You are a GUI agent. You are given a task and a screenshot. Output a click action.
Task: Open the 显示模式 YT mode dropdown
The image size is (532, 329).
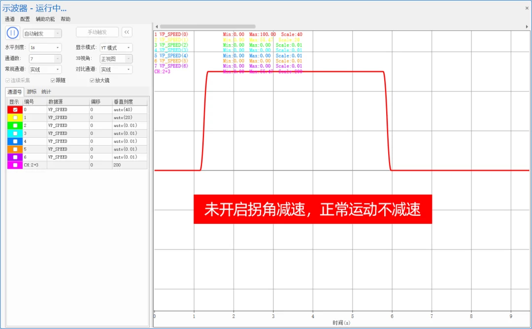[116, 48]
